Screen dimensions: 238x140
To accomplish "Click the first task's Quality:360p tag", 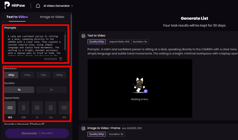I will pyautogui.click(x=97, y=42).
